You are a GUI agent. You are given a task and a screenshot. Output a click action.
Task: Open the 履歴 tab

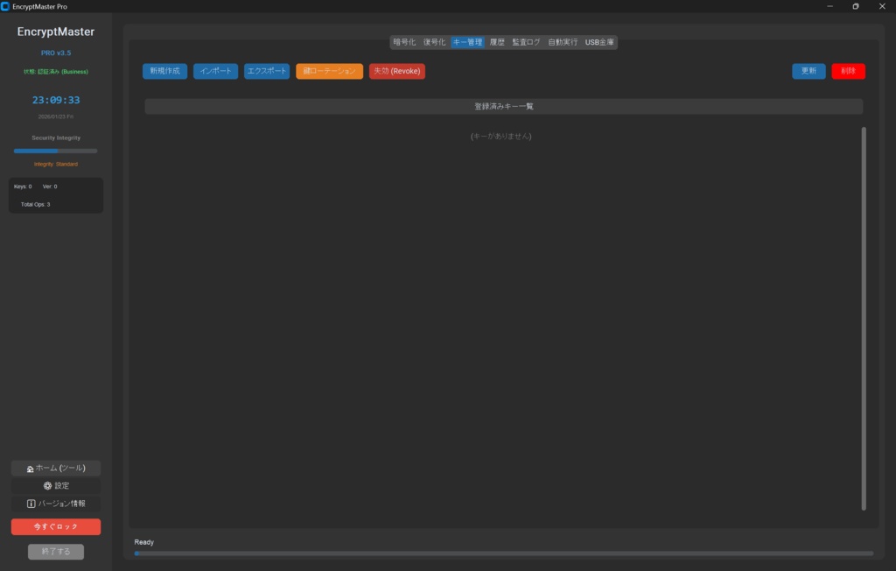498,41
